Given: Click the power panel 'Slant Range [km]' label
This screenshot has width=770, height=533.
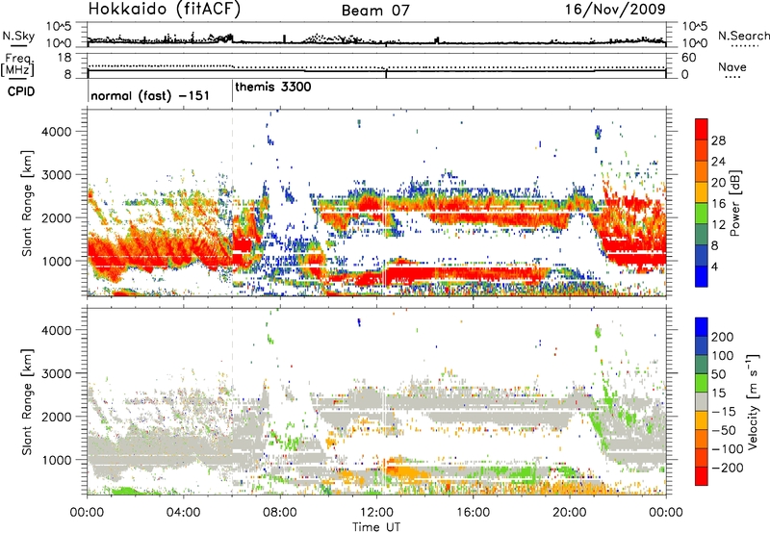Looking at the screenshot, I should (27, 203).
